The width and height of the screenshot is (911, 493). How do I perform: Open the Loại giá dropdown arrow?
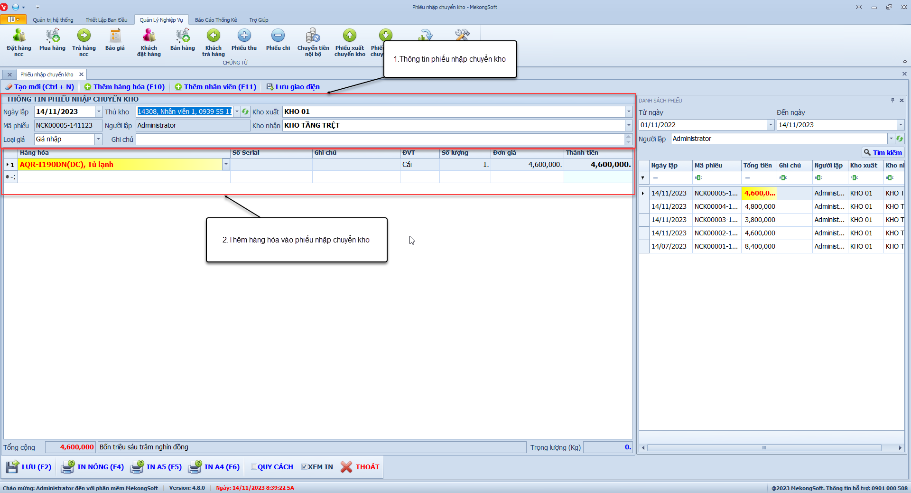point(99,140)
